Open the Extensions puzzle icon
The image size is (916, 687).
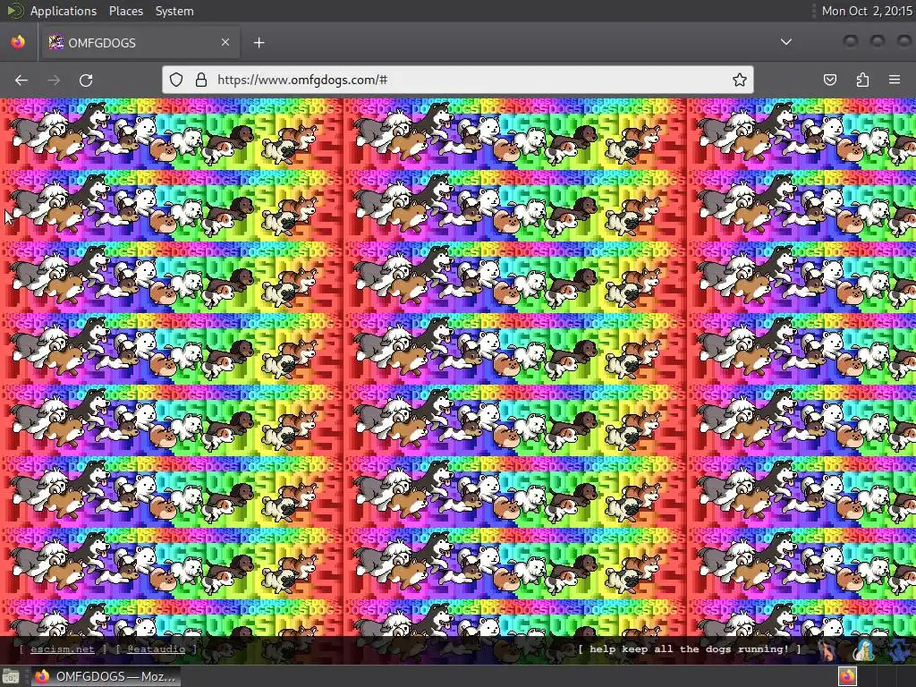(862, 80)
